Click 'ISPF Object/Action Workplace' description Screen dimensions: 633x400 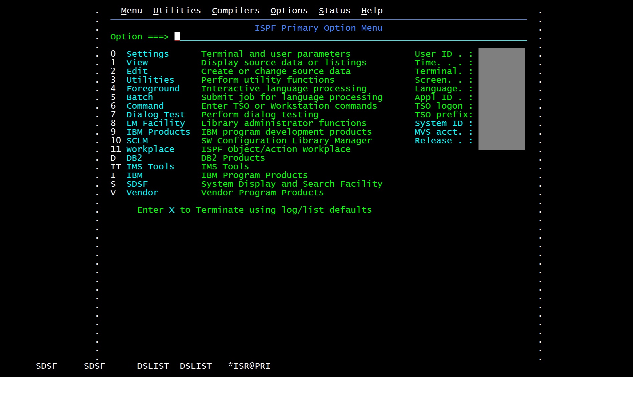coord(276,149)
